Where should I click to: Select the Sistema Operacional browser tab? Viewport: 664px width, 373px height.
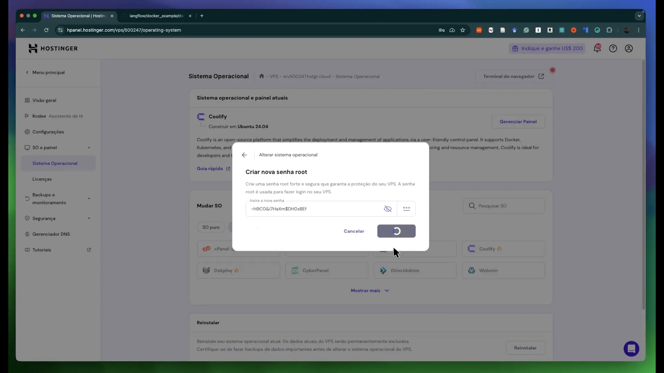pyautogui.click(x=79, y=16)
